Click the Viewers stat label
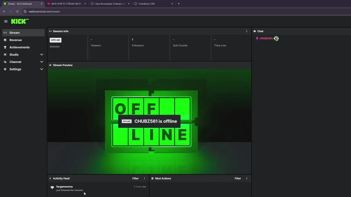This screenshot has width=351, height=197. (96, 45)
